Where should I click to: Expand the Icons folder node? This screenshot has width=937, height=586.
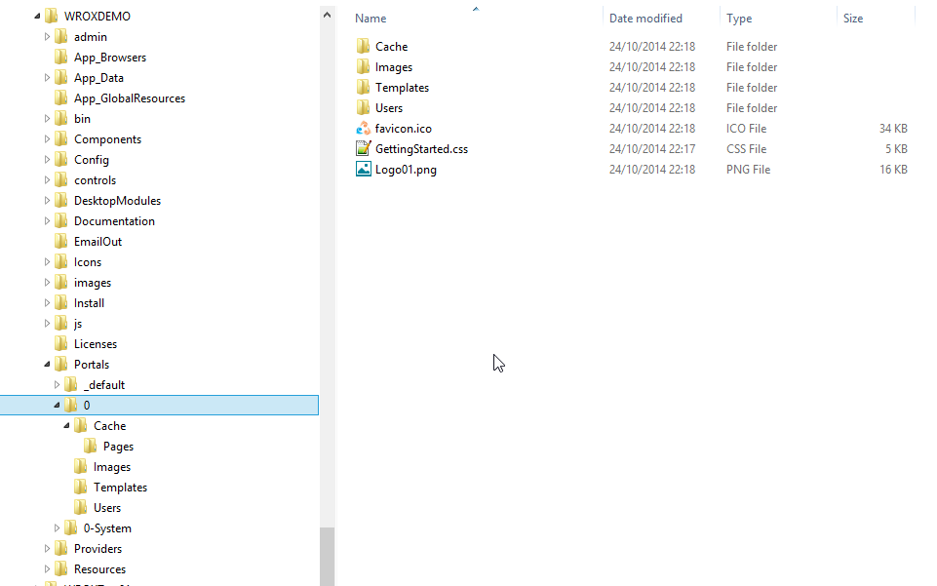point(47,261)
